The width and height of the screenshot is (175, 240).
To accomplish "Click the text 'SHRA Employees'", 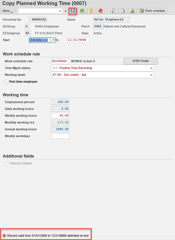I will coord(47,26).
